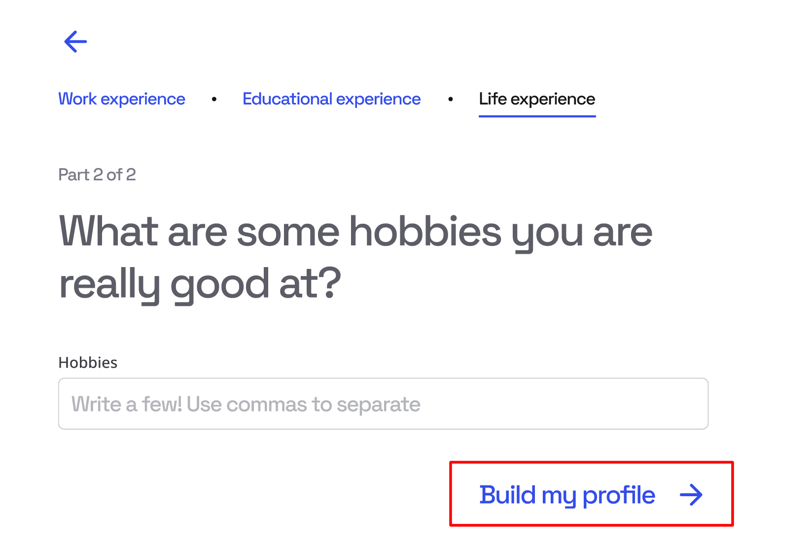Click the blue back arrow icon

pos(75,41)
